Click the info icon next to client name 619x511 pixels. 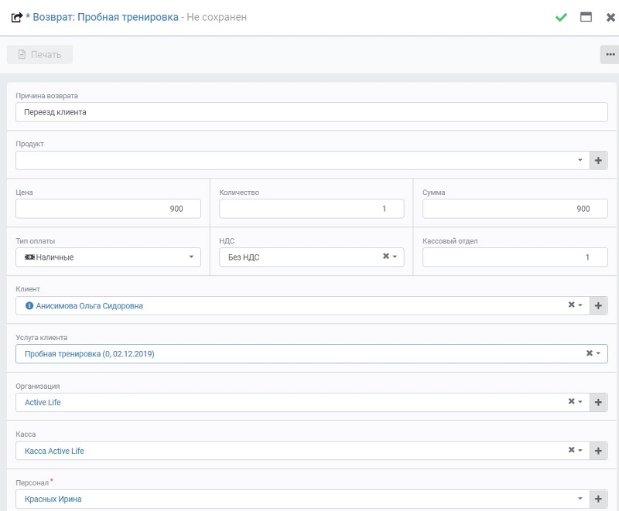(29, 305)
